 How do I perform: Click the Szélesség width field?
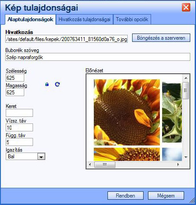(x=15, y=78)
